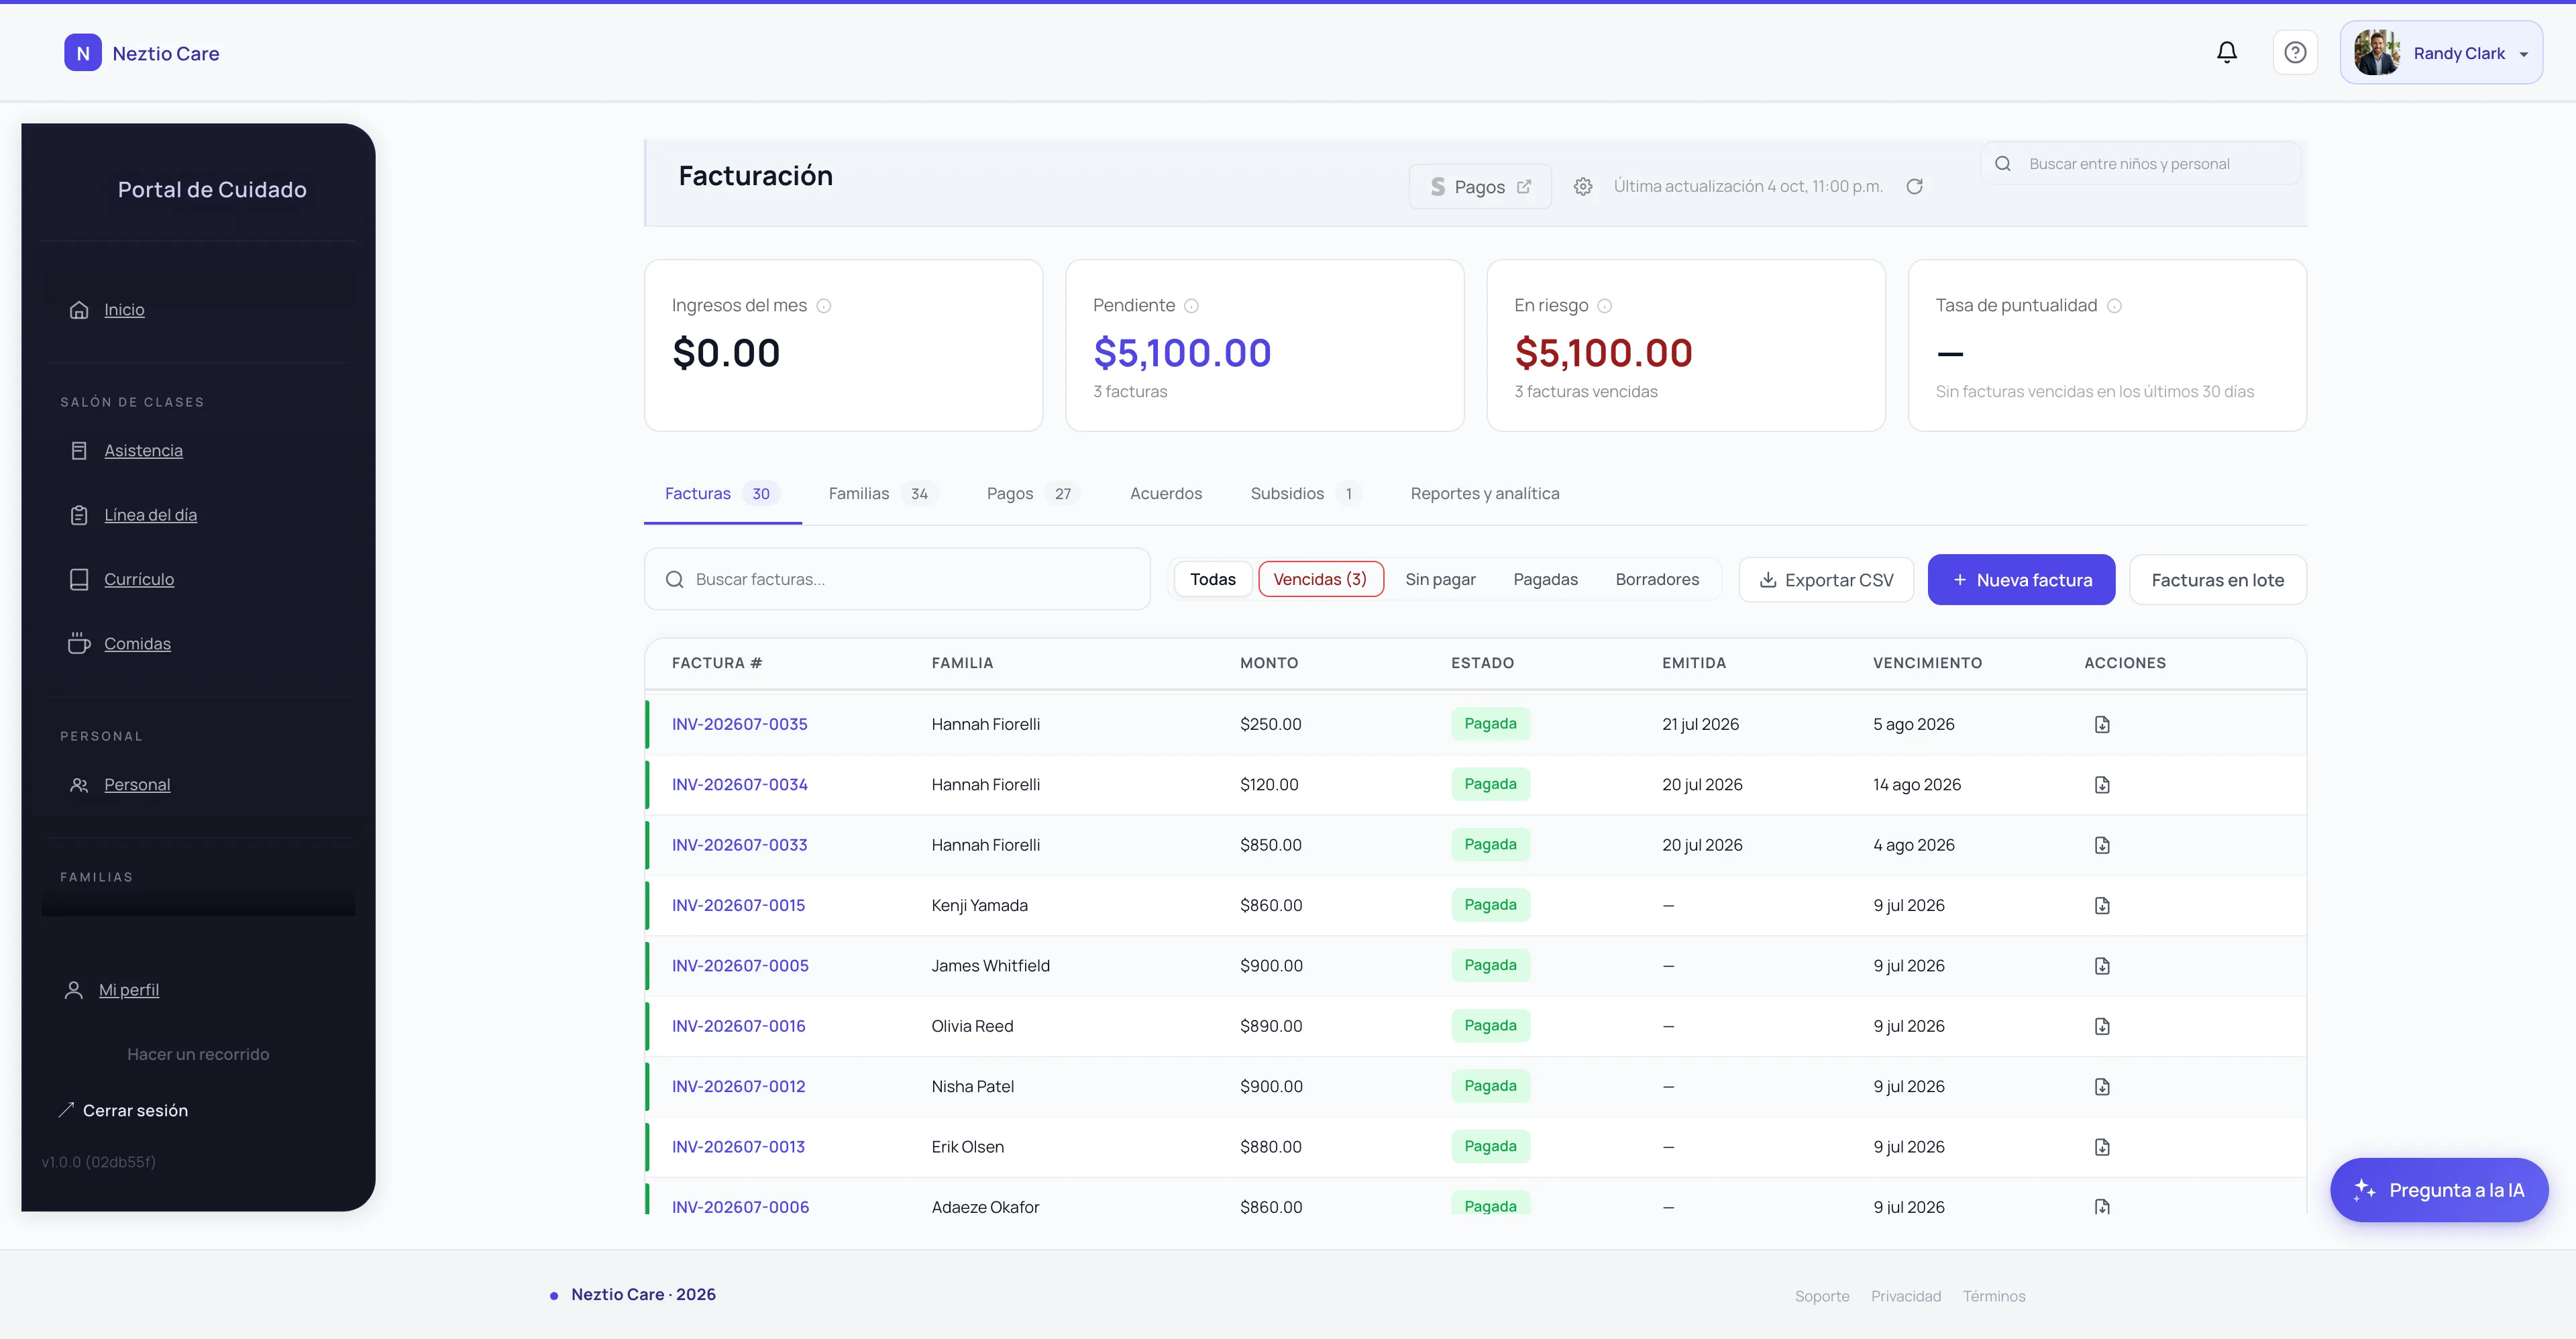The width and height of the screenshot is (2576, 1339).
Task: Download invoice INV-202607-0012 document
Action: point(2102,1086)
